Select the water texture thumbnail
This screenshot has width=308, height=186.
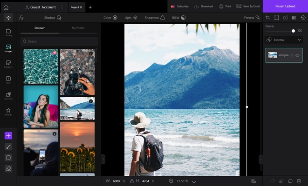pyautogui.click(x=41, y=66)
